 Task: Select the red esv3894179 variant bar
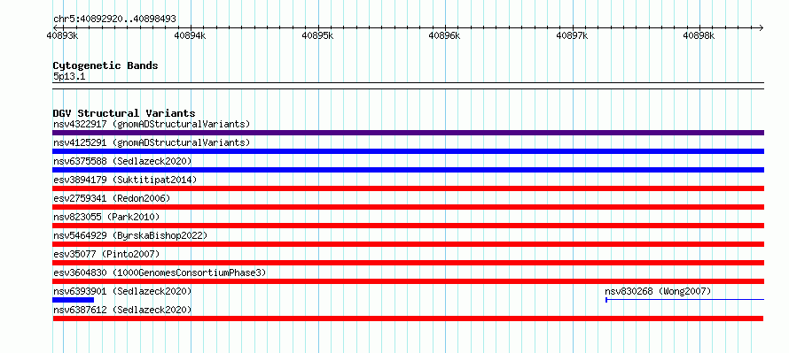(408, 188)
